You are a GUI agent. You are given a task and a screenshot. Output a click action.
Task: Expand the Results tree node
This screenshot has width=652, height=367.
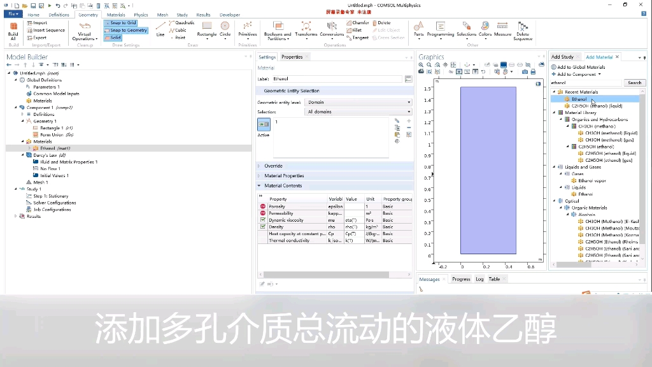[x=16, y=217]
